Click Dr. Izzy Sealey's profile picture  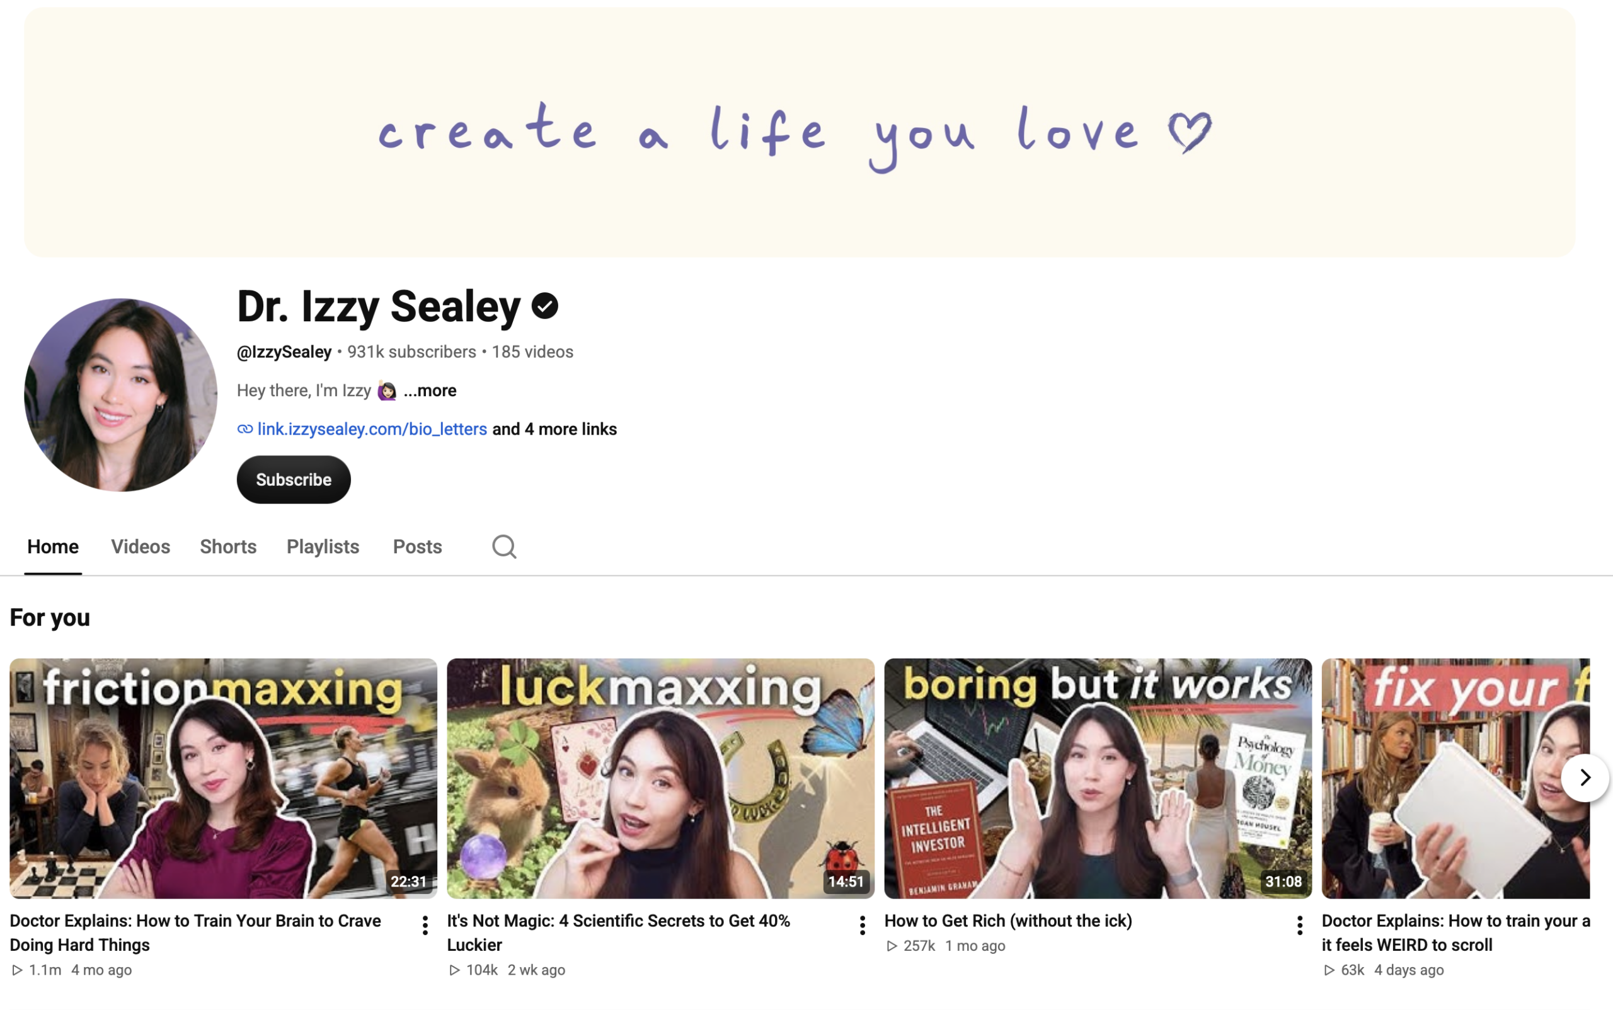121,395
